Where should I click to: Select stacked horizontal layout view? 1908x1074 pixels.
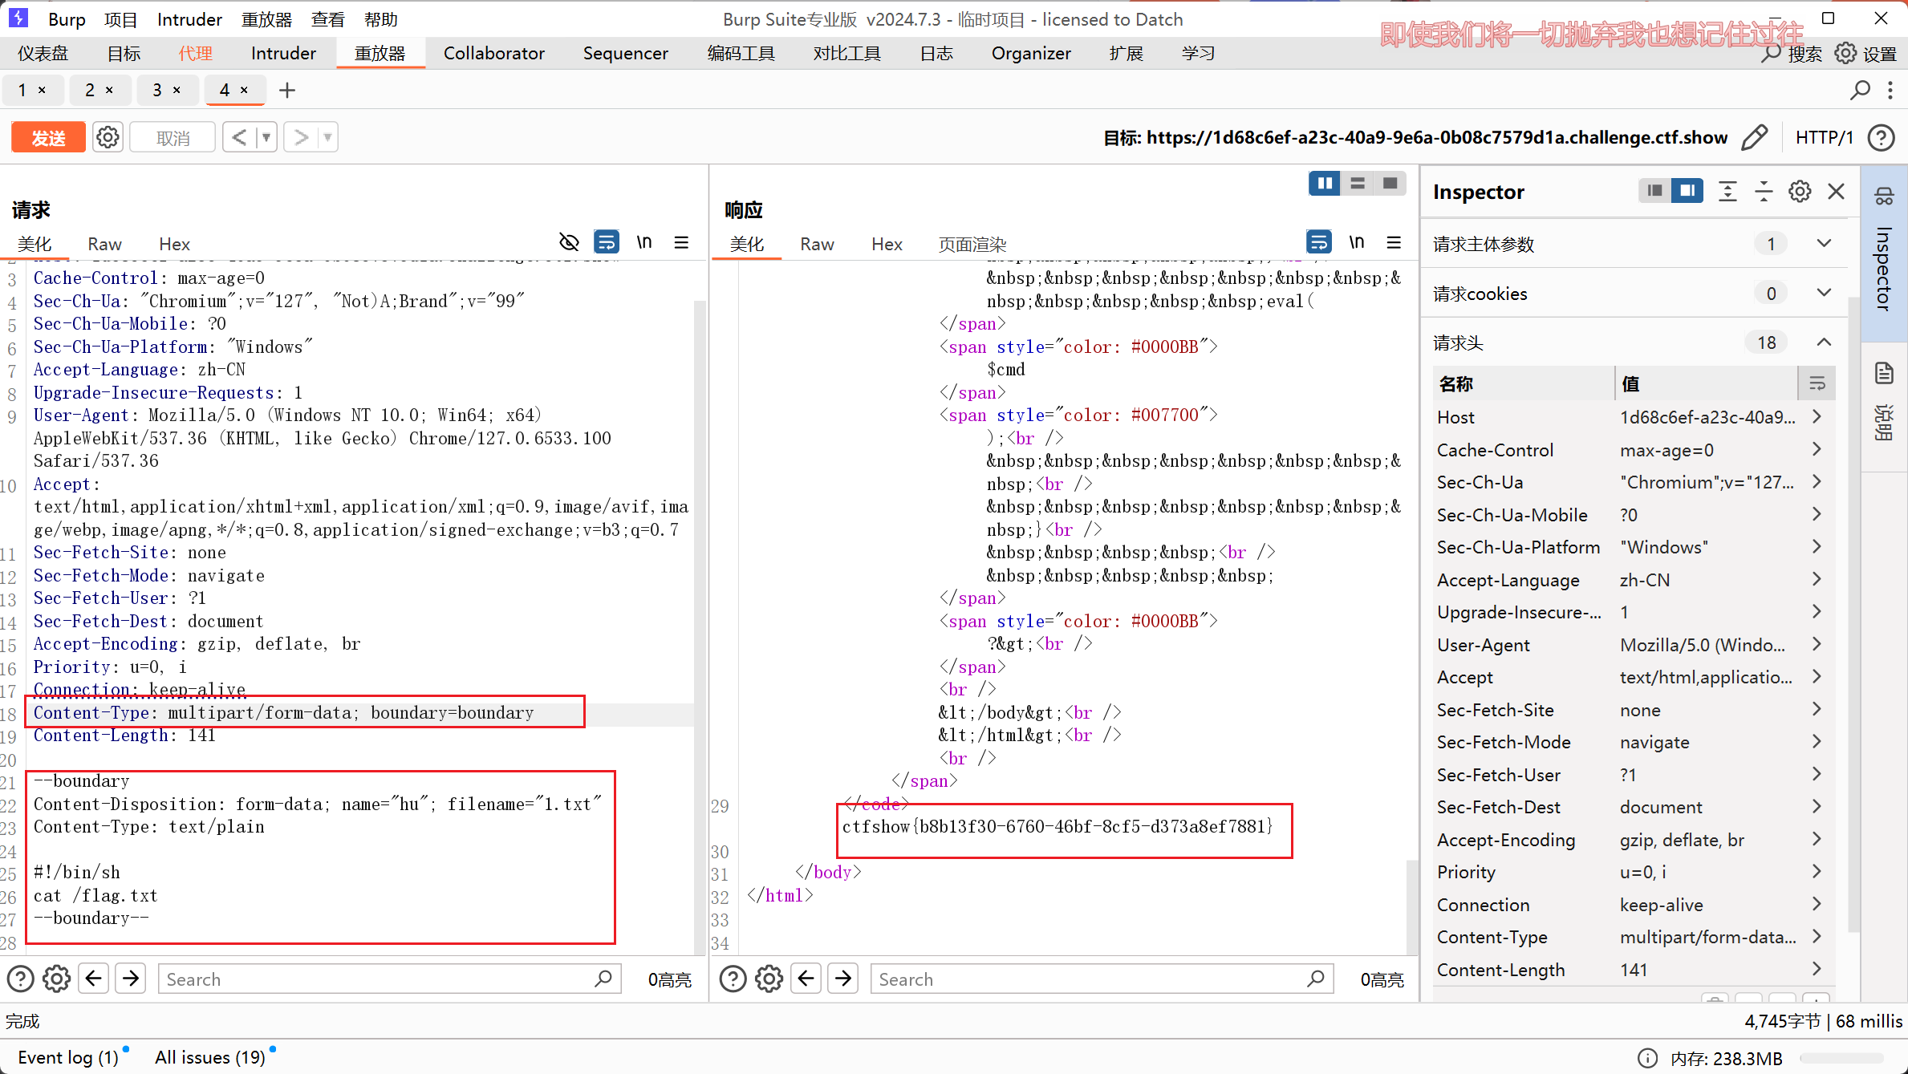click(x=1358, y=184)
